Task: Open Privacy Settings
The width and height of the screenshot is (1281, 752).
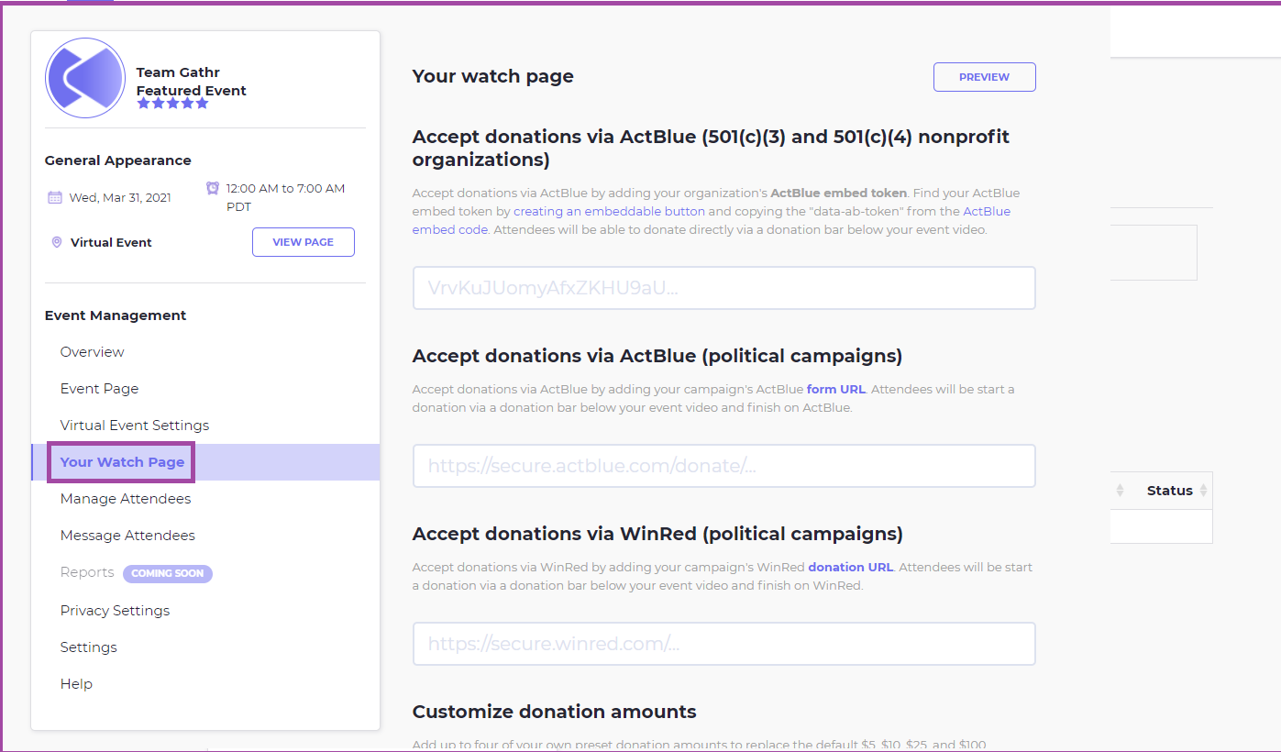Action: click(x=115, y=611)
